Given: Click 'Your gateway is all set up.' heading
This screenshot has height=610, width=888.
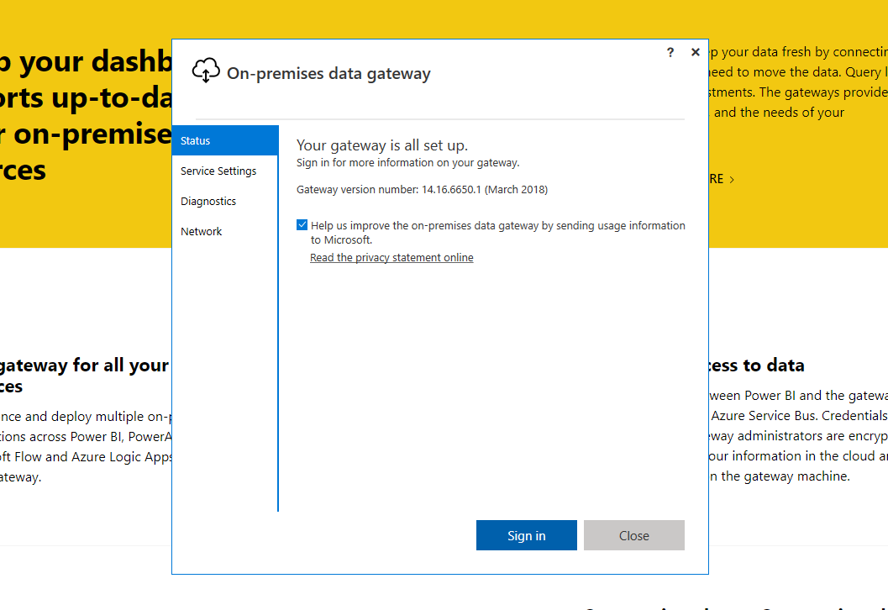Looking at the screenshot, I should pyautogui.click(x=381, y=145).
